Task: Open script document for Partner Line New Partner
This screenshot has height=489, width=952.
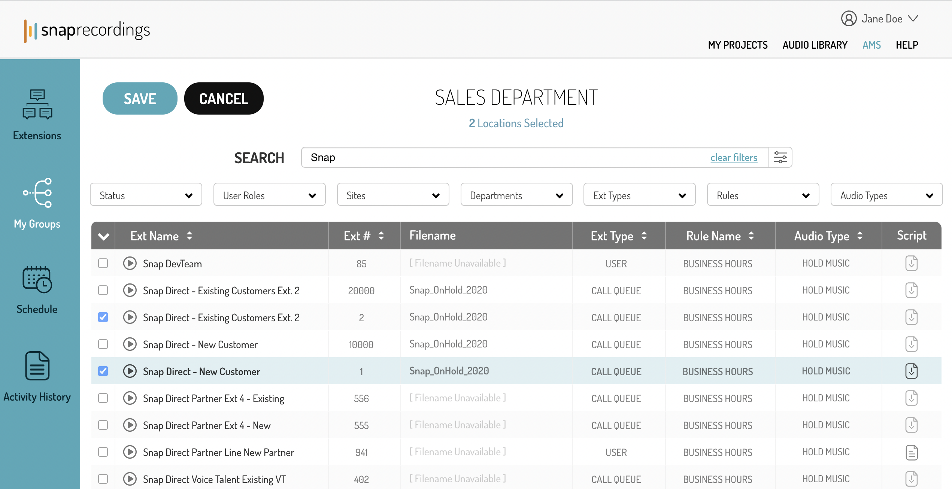Action: (x=911, y=452)
